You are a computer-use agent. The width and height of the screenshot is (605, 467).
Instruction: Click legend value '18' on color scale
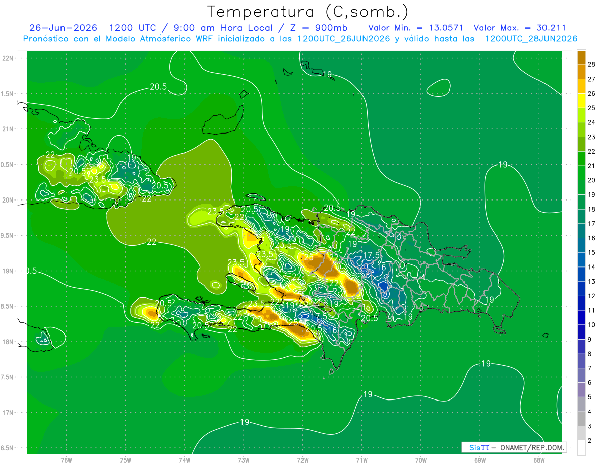tap(592, 209)
